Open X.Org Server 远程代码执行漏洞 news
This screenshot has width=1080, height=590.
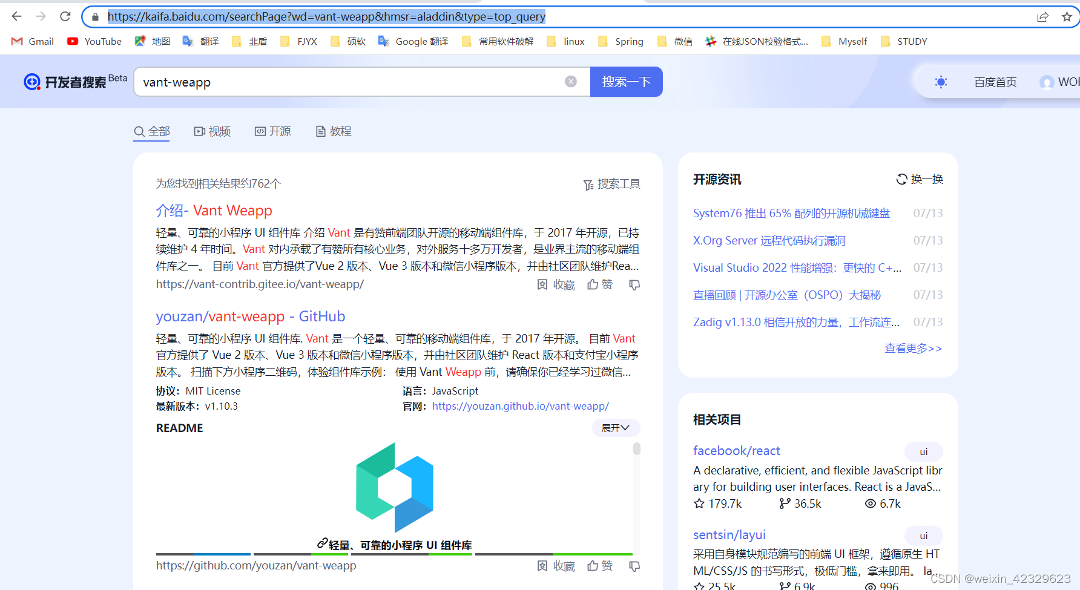click(x=769, y=240)
